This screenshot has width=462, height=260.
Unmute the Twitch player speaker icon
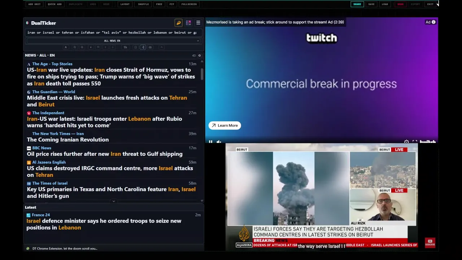click(x=219, y=142)
